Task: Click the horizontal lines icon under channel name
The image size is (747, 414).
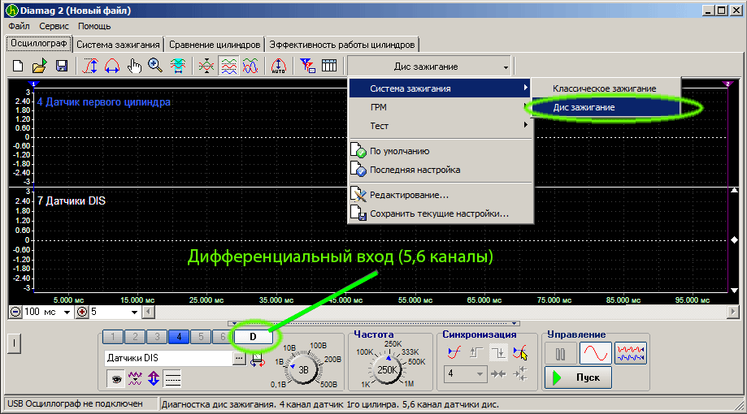Action: click(x=172, y=379)
